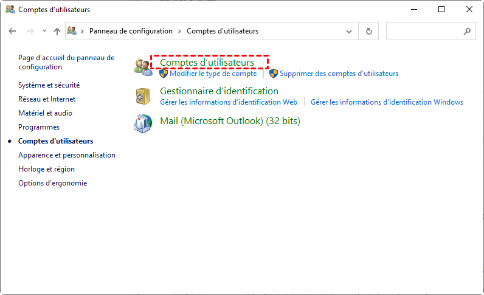Screen dimensions: 484x295
Task: Open Réseau et Internet category
Action: pos(47,99)
